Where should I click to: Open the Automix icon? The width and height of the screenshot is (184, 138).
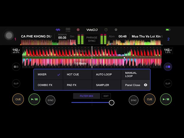click(x=68, y=29)
